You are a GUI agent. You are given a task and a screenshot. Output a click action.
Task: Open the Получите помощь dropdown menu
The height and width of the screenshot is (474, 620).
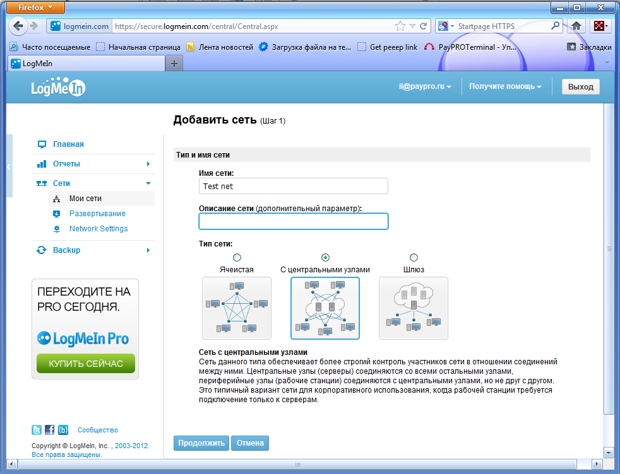(505, 86)
